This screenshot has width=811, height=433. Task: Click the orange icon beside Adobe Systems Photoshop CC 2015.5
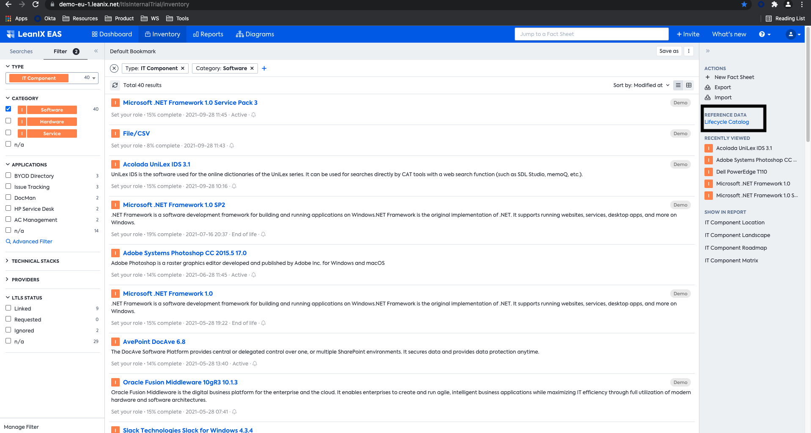tap(115, 253)
